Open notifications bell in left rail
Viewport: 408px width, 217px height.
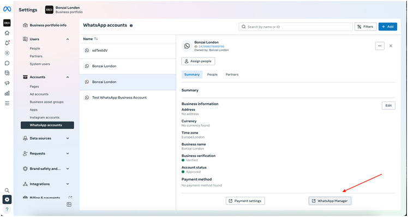tap(7, 43)
